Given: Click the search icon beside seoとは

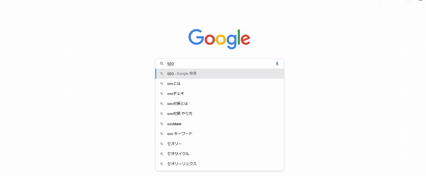Looking at the screenshot, I should point(161,83).
